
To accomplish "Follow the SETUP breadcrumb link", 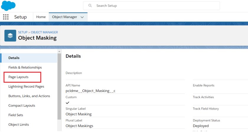I will [x=23, y=32].
